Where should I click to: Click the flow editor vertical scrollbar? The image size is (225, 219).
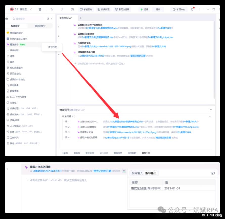(214, 60)
